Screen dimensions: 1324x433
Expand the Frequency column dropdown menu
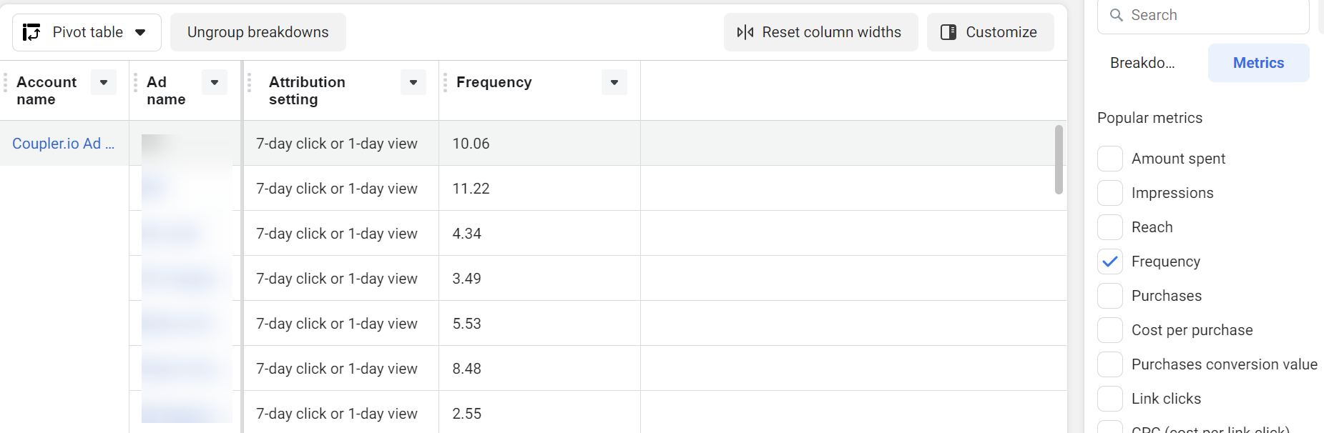point(614,82)
